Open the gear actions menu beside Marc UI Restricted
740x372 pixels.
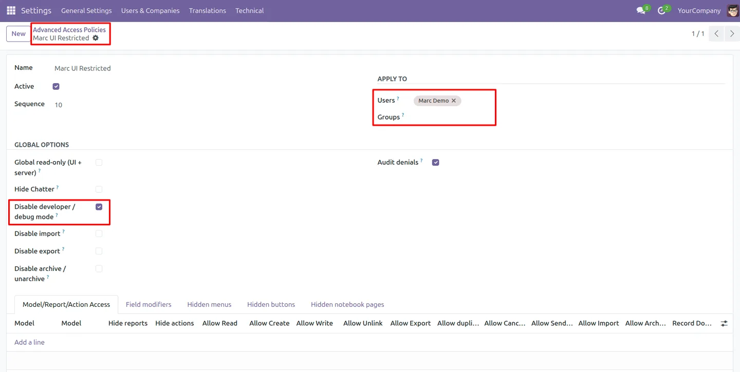96,38
